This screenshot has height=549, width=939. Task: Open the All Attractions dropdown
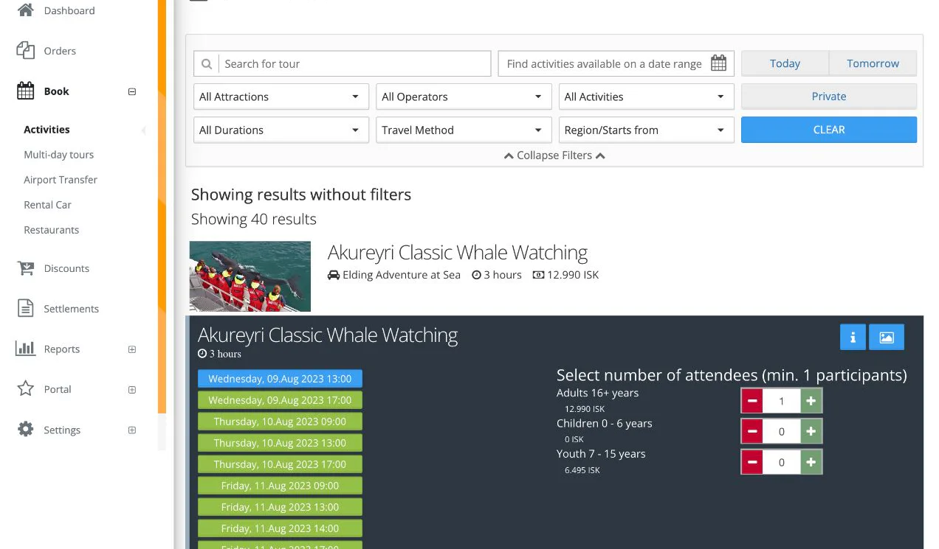pyautogui.click(x=281, y=97)
